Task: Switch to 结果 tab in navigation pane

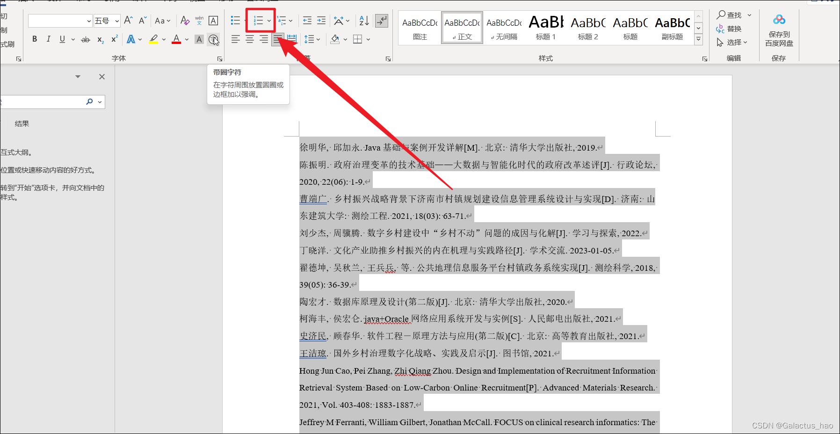Action: point(22,123)
